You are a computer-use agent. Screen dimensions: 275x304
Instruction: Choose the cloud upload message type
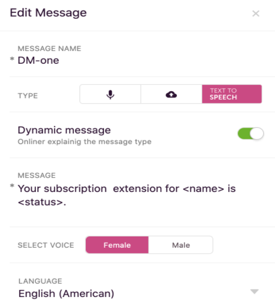[x=172, y=94]
